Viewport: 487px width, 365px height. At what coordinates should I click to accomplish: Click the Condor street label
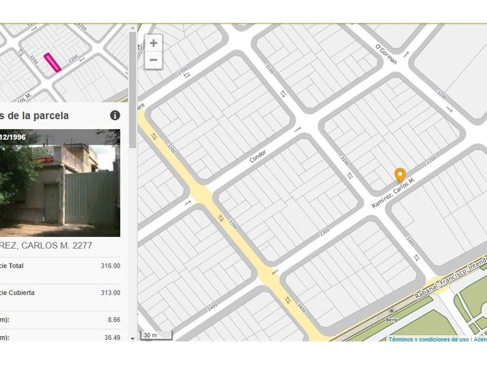coord(258,156)
